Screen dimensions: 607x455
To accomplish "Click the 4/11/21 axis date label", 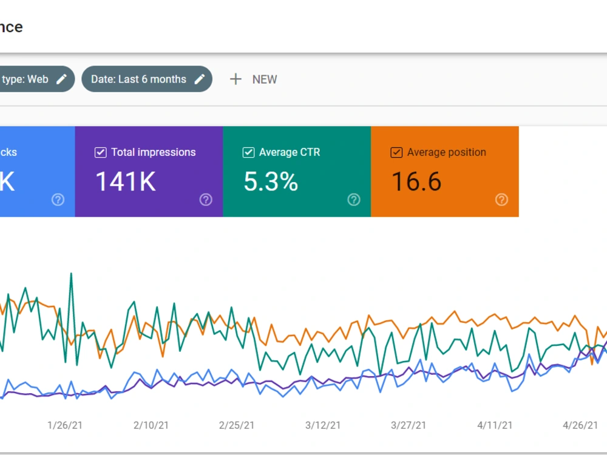I will [495, 425].
